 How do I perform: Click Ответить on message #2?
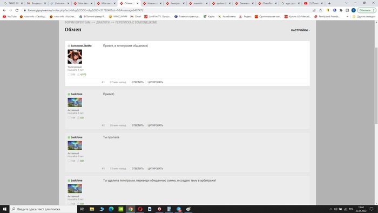138,125
